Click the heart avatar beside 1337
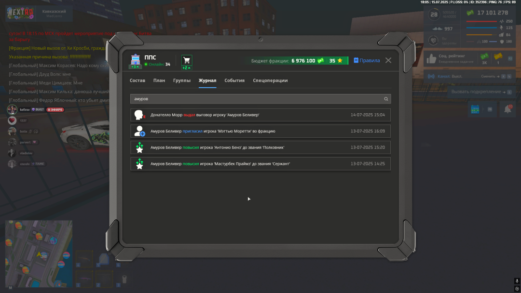This screenshot has width=521, height=293. coord(12,120)
